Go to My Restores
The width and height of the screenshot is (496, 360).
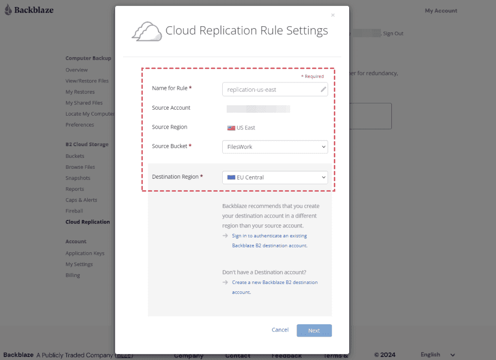[x=80, y=92]
